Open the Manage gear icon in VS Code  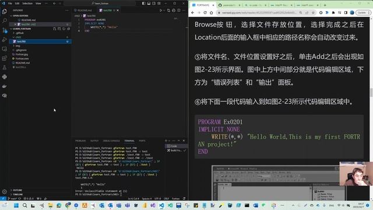tap(4, 192)
